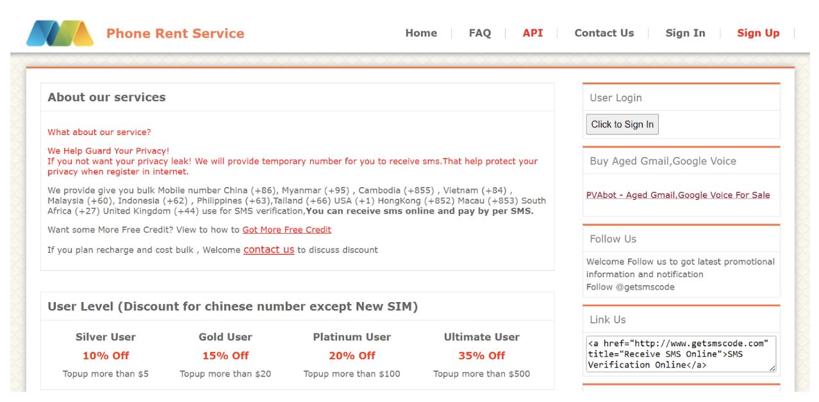Click the User Login panel heading

pyautogui.click(x=616, y=98)
